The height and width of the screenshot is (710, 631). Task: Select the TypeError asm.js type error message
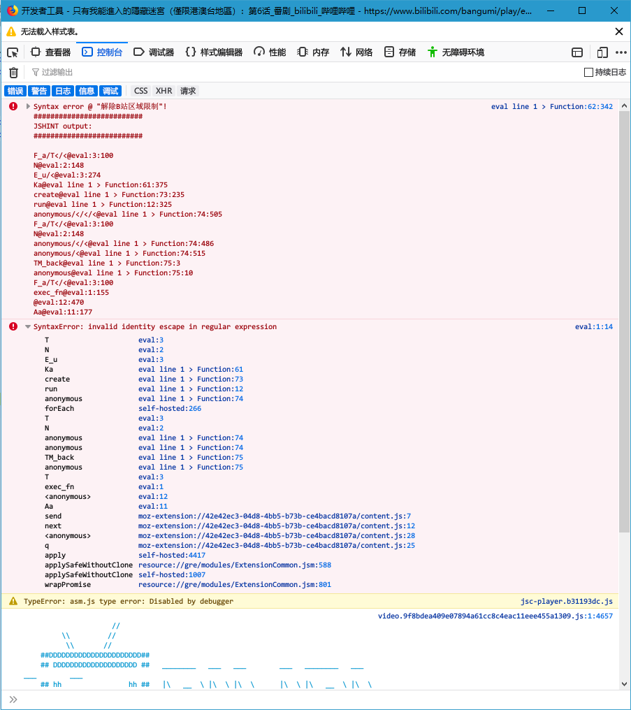click(129, 601)
